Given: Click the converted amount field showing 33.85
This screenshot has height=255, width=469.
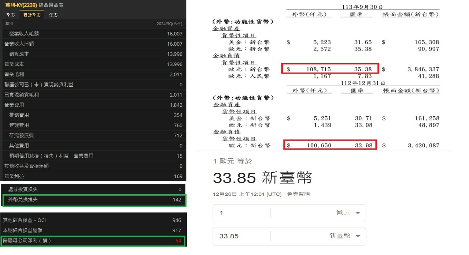Looking at the screenshot, I should (x=238, y=236).
